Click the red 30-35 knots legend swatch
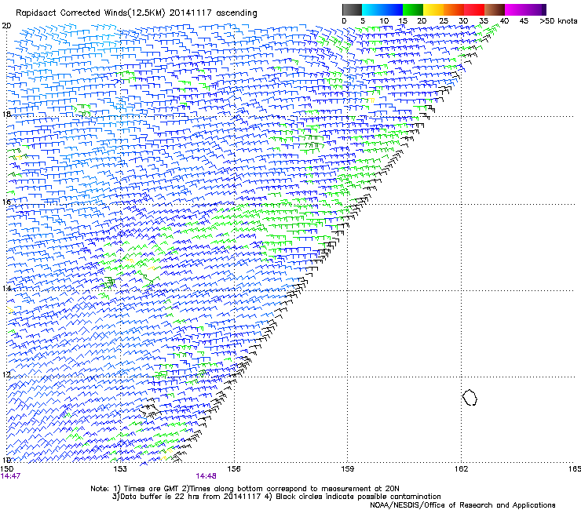This screenshot has height=510, width=581. tap(474, 9)
